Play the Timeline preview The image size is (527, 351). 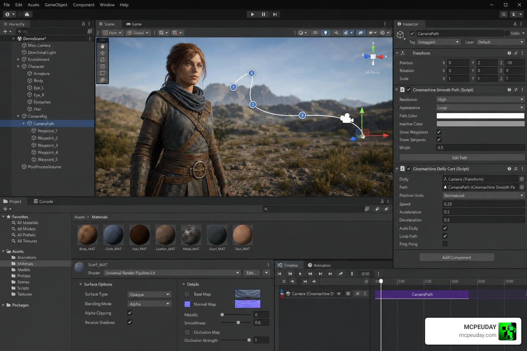(x=300, y=274)
